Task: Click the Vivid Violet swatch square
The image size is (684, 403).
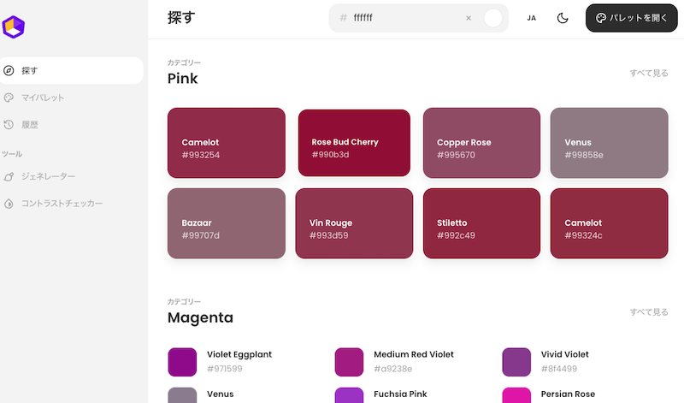Action: tap(516, 361)
